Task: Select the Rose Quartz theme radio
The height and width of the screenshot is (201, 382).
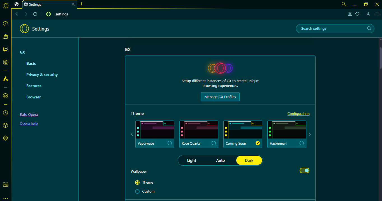Action: [x=214, y=143]
